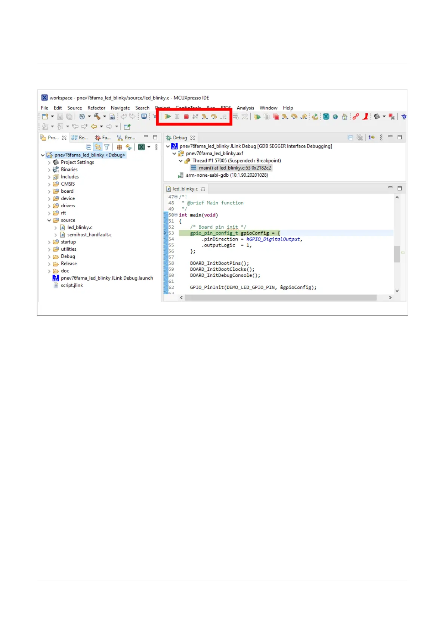Click the chip with red X icon
Image resolution: width=445 pixels, height=629 pixels.
392,117
